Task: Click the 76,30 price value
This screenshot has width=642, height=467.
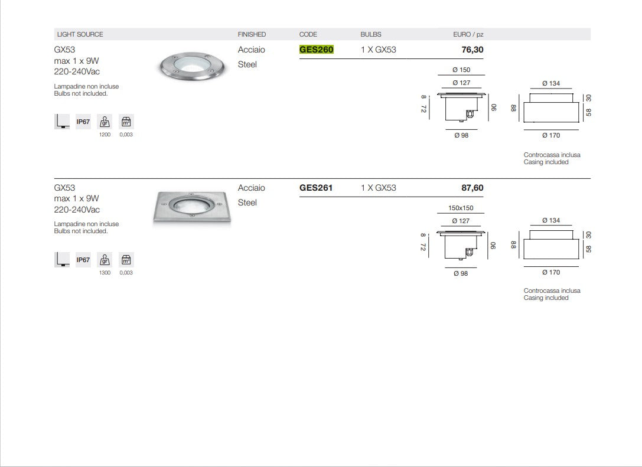Action: [472, 50]
